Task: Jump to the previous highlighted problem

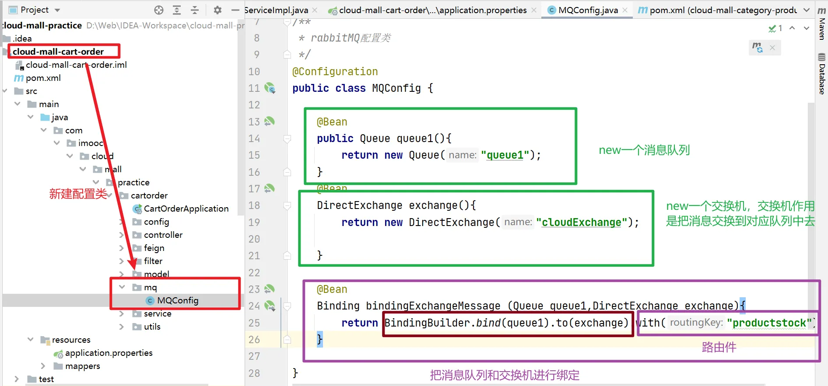Action: pos(792,28)
